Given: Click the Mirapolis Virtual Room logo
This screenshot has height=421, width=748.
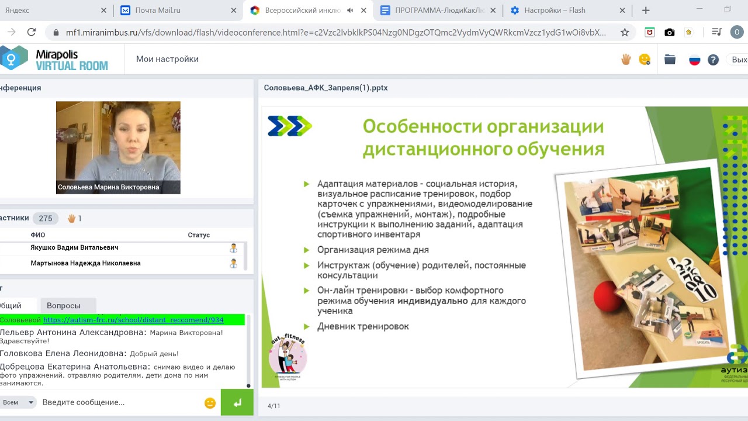Looking at the screenshot, I should point(54,59).
